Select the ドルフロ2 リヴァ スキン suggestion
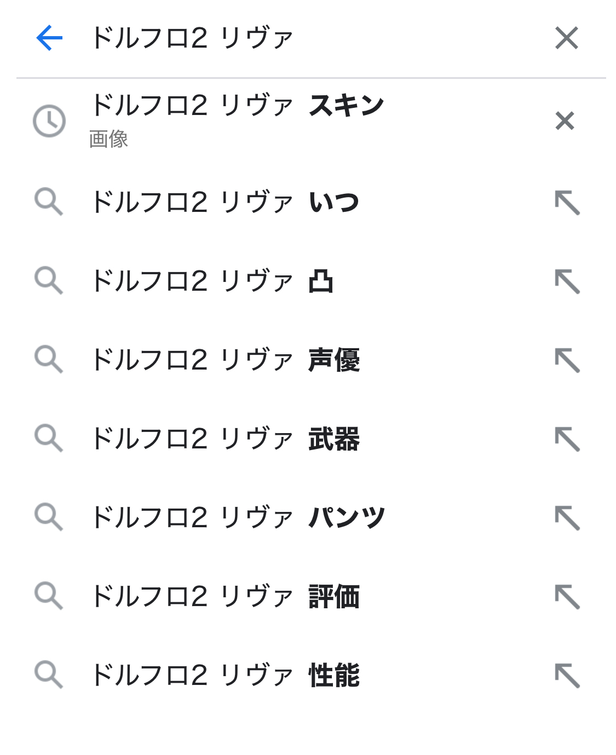The height and width of the screenshot is (755, 616). pos(237,106)
